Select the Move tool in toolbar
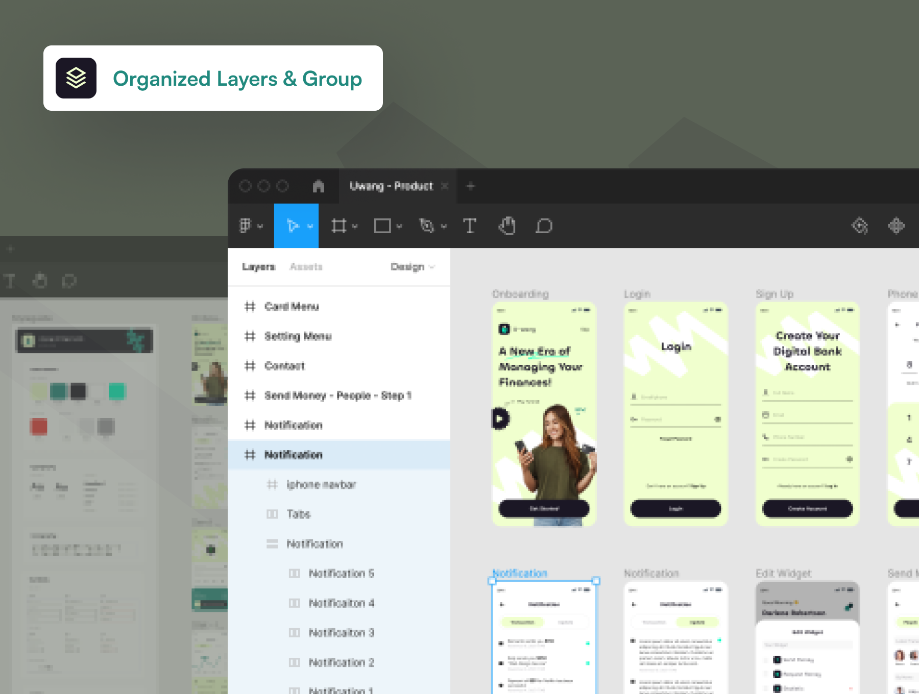The image size is (919, 694). click(293, 226)
